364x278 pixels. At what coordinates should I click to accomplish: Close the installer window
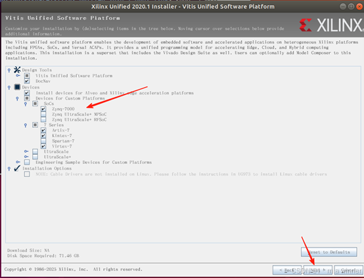click(359, 7)
